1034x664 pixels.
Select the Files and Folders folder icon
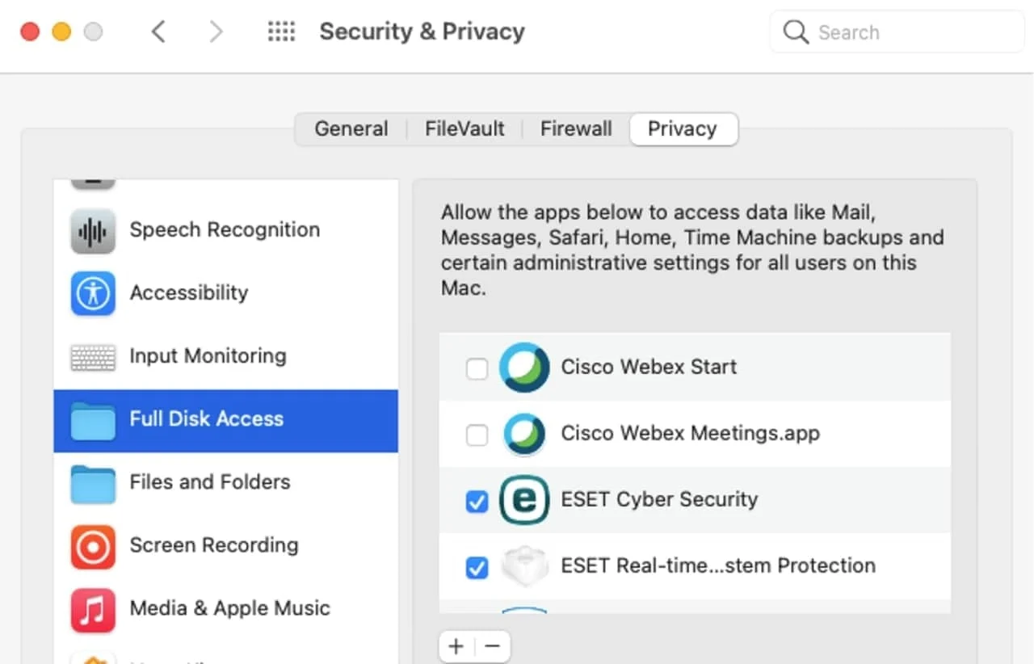tap(93, 483)
